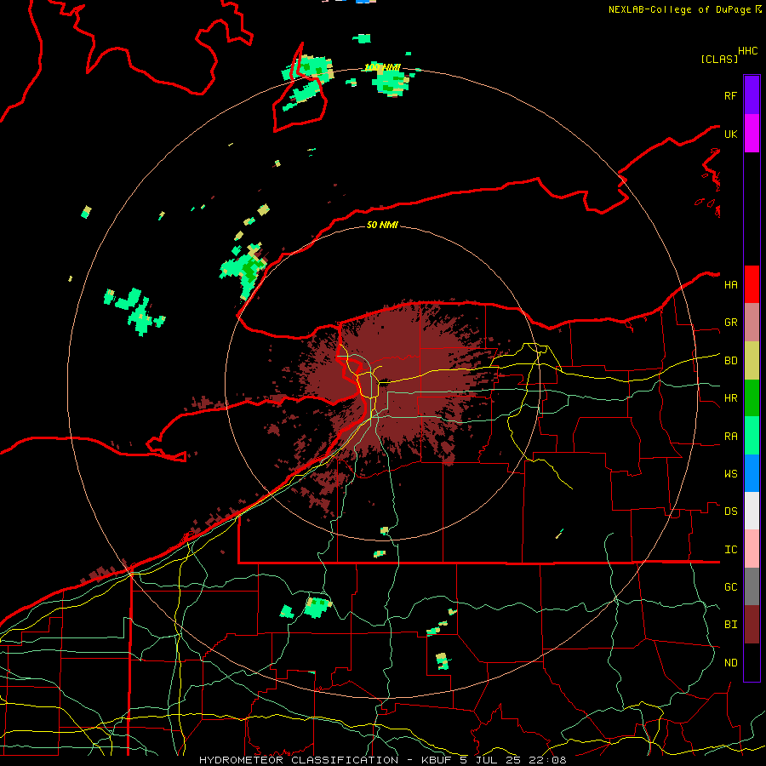Image resolution: width=766 pixels, height=766 pixels.
Task: Select the pinkish GR swatch in the legend
Action: pyautogui.click(x=752, y=323)
